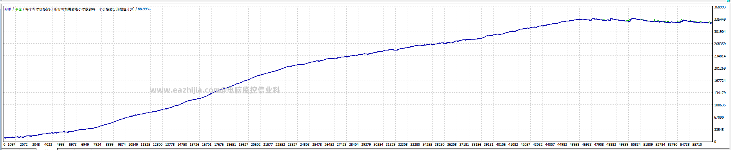Click the 28404 x-axis label
731x150 pixels.
tap(354, 145)
